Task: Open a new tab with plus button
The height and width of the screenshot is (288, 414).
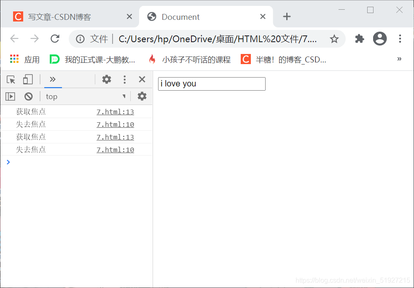Action: point(287,16)
